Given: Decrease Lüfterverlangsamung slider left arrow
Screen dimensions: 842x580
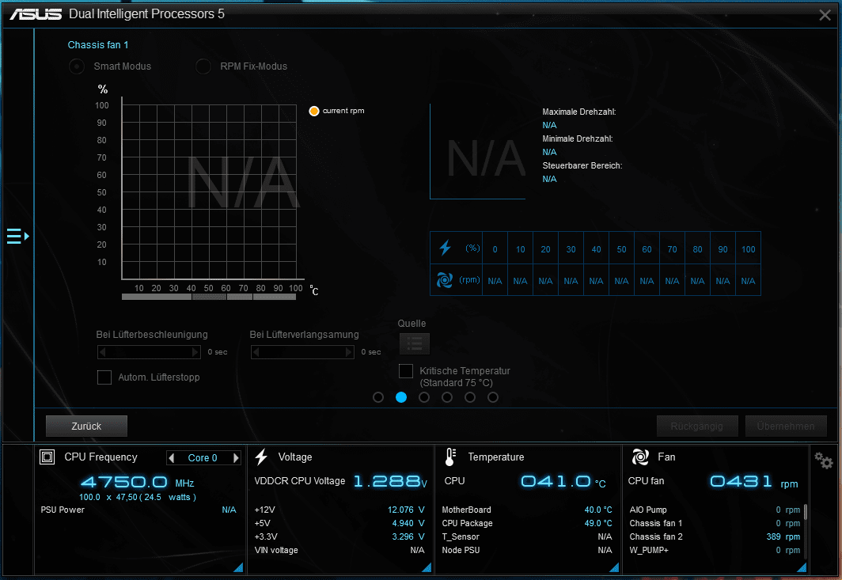Looking at the screenshot, I should pyautogui.click(x=256, y=352).
